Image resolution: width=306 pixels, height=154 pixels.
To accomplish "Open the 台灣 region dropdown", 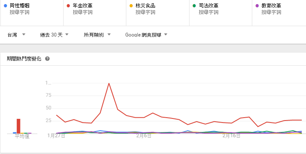I will [16, 35].
